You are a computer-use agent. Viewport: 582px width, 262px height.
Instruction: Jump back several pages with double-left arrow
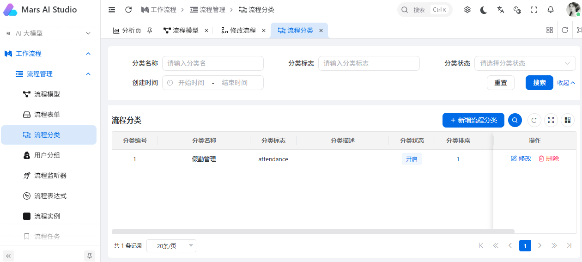[x=496, y=246]
